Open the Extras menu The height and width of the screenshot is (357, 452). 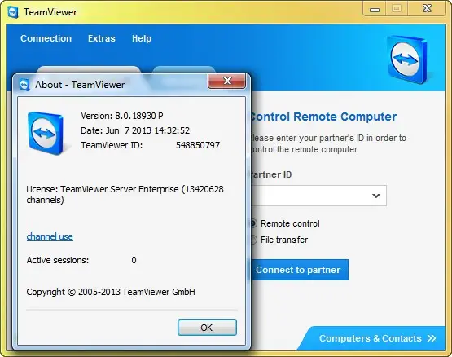click(x=102, y=38)
